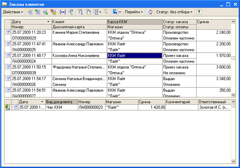Click the Статус заказа column header
The height and width of the screenshot is (168, 240).
click(x=179, y=22)
